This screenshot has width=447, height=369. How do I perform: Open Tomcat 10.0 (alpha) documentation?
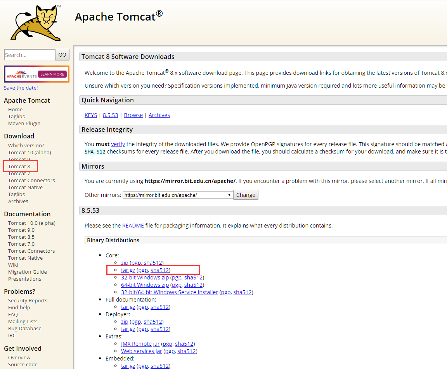tap(32, 223)
